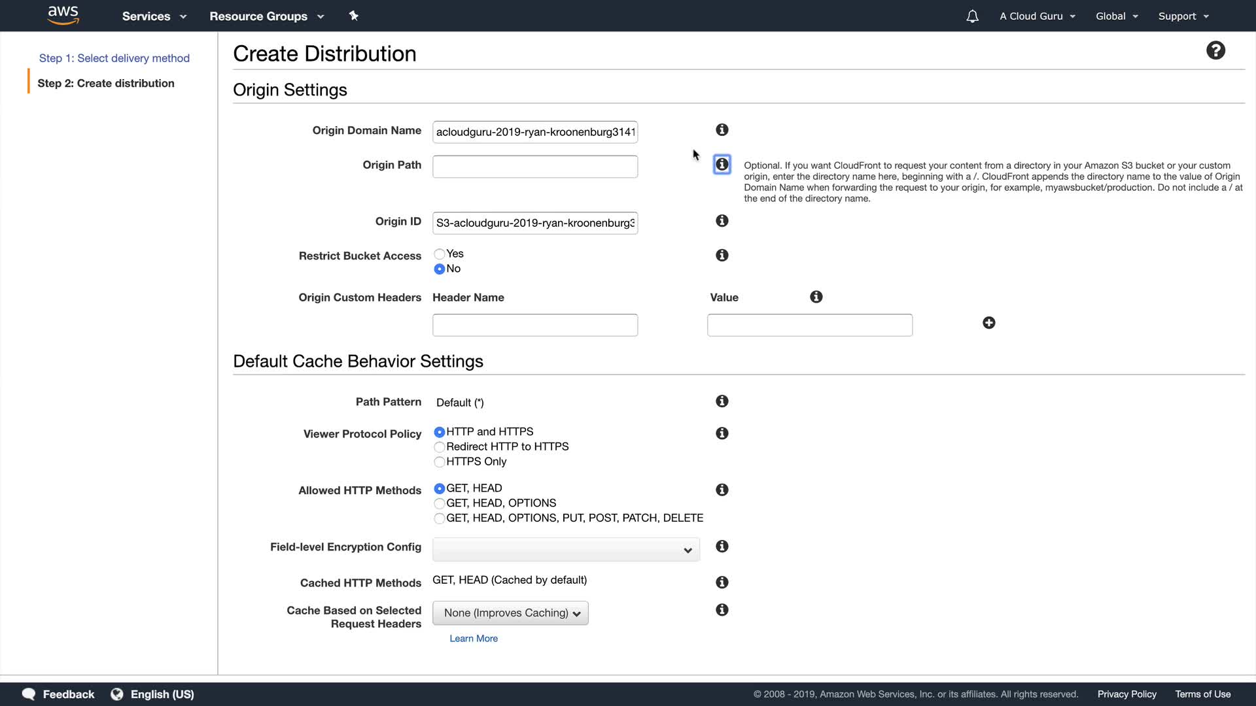Click the AWS logo home icon
Screen dimensions: 1256x706
pos(63,16)
